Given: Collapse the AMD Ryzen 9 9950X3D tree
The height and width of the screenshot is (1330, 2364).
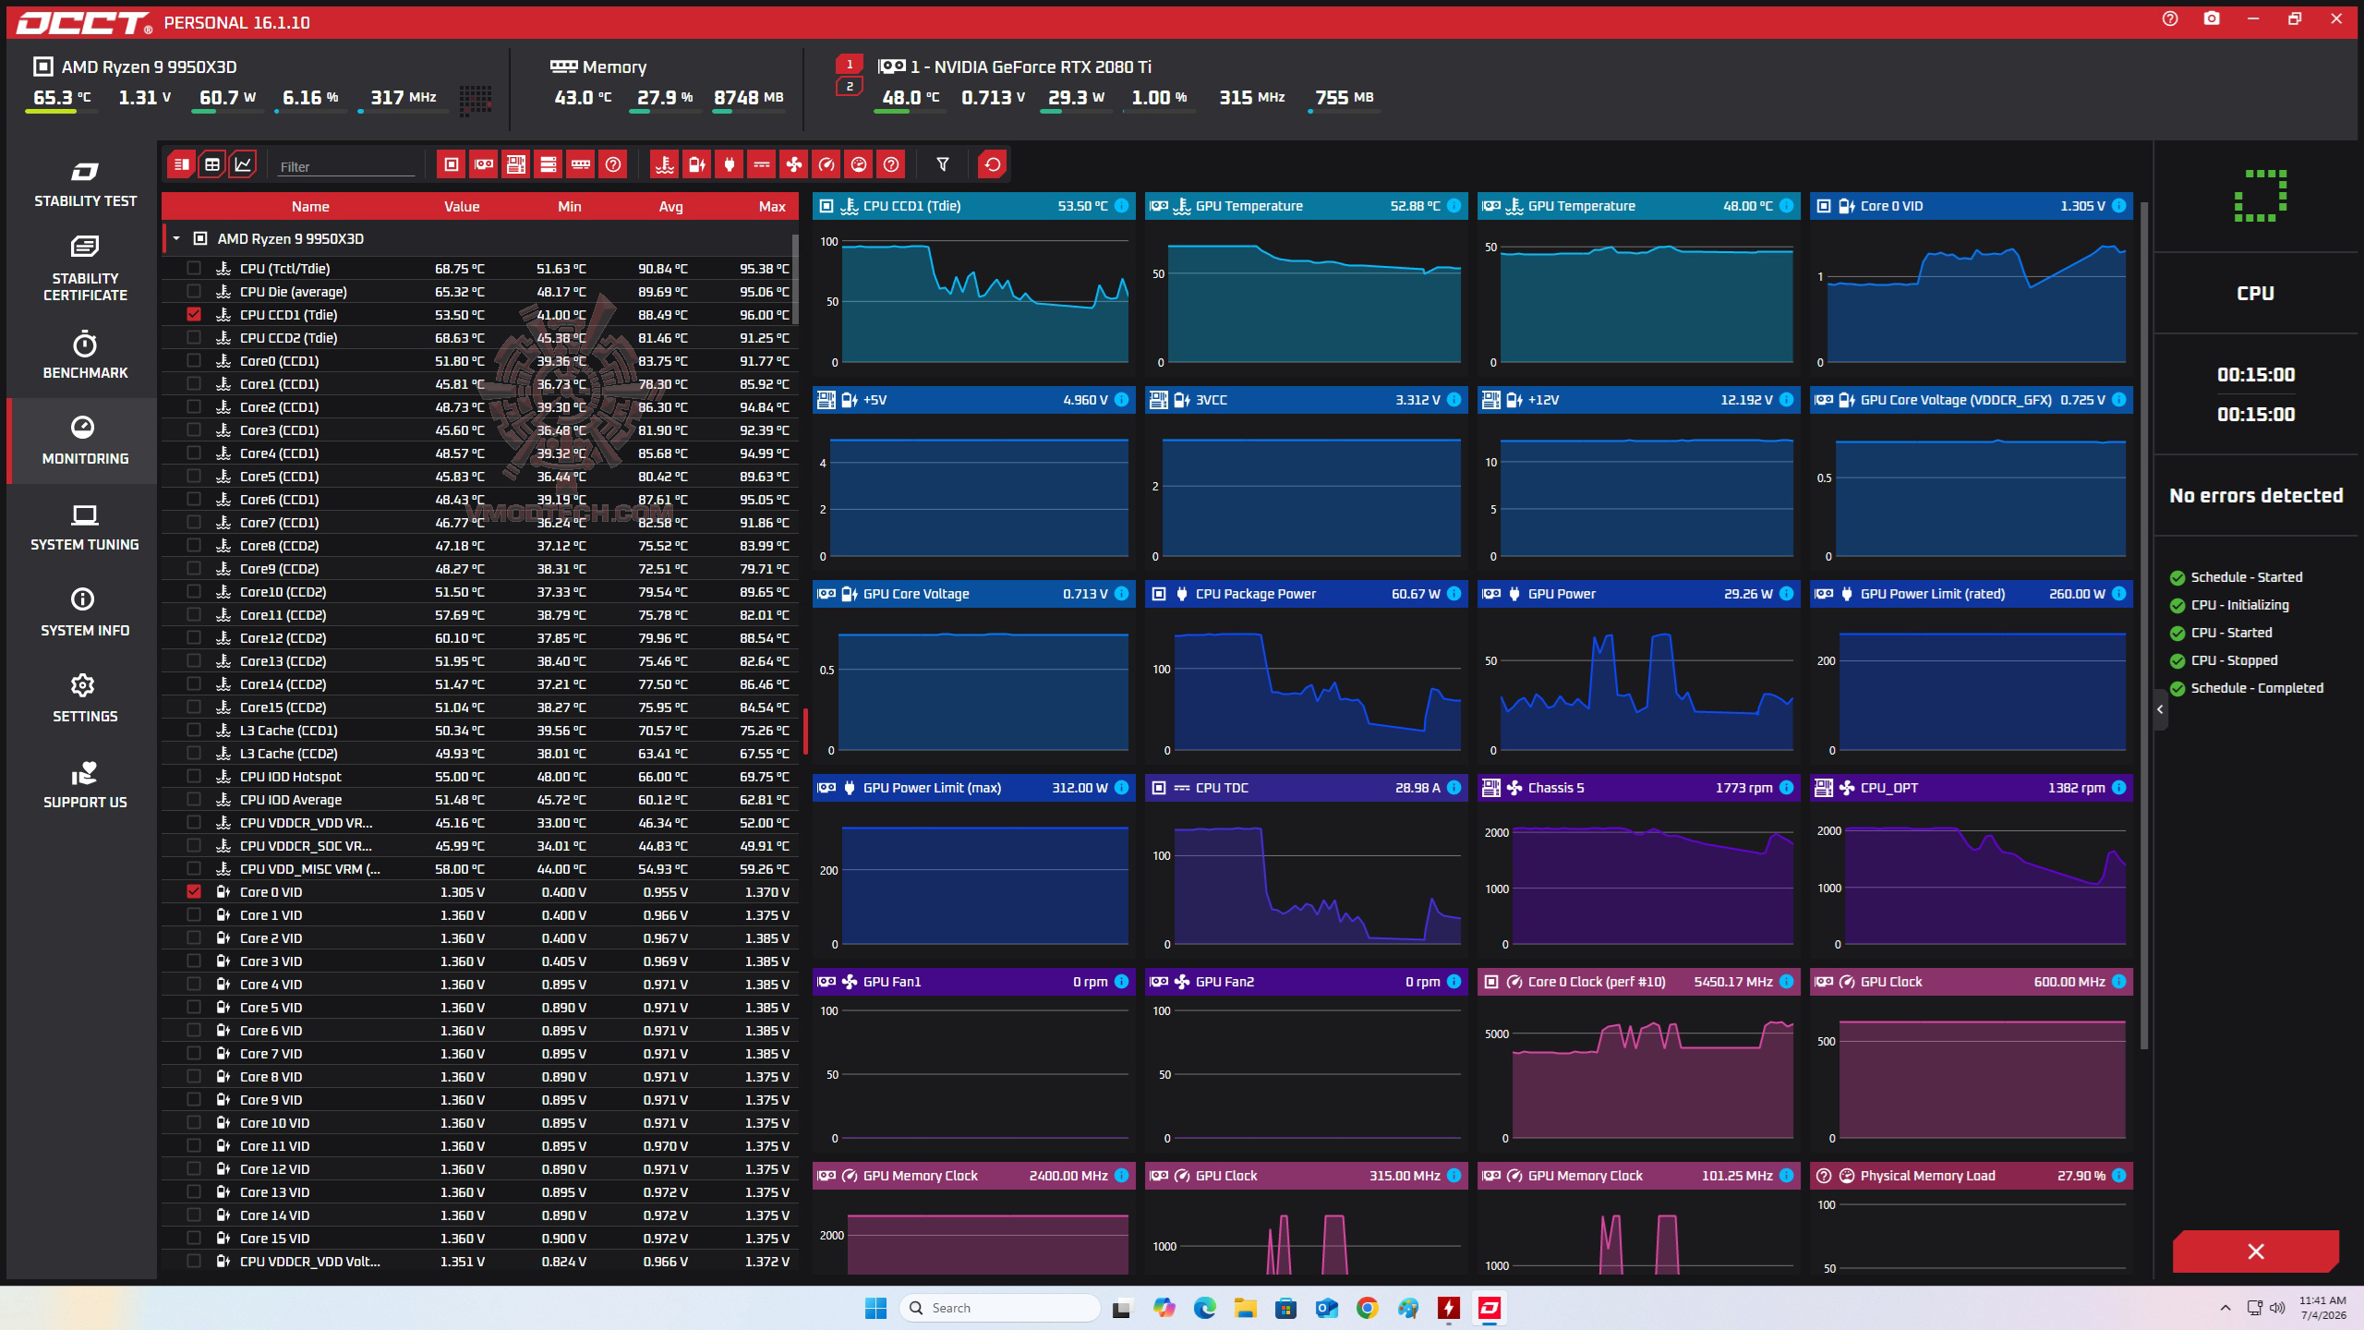Looking at the screenshot, I should click(176, 238).
